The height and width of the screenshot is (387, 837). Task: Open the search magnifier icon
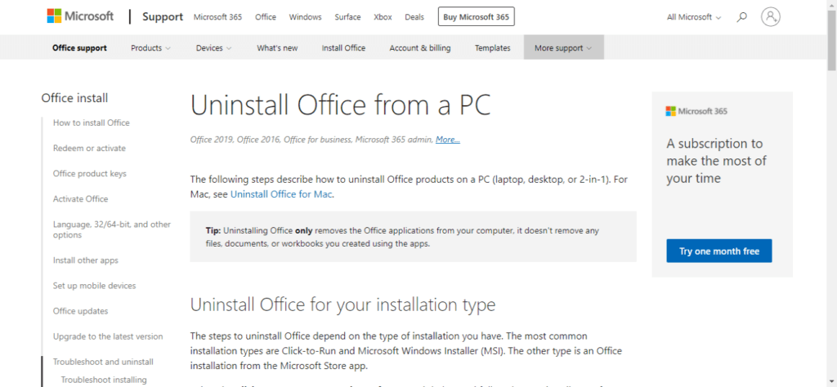point(742,16)
